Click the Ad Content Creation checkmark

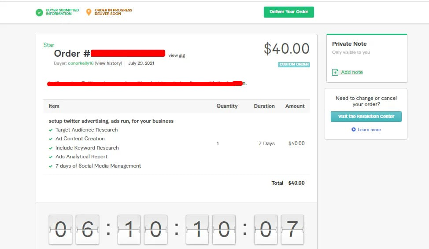point(51,139)
